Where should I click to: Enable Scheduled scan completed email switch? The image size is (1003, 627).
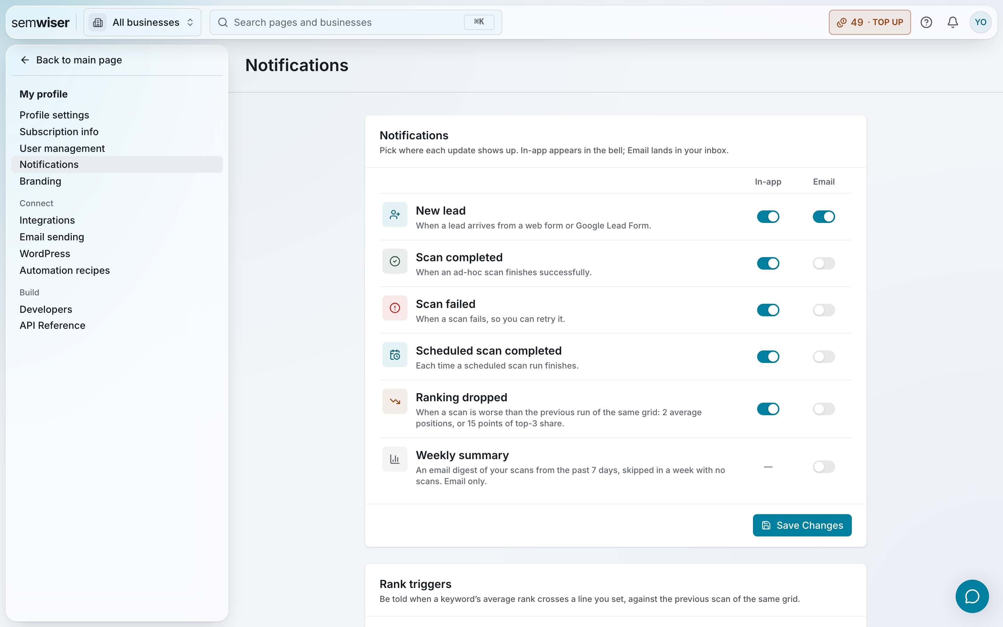coord(824,357)
